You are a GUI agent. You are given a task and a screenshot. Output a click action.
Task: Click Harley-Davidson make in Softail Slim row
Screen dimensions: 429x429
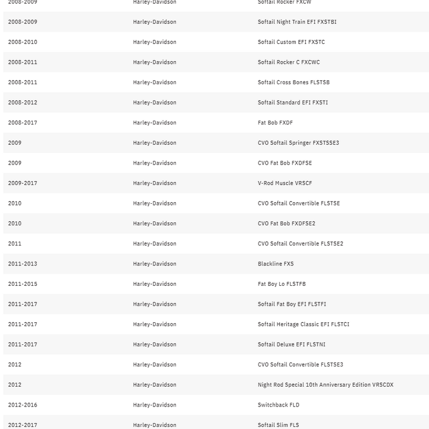154,425
